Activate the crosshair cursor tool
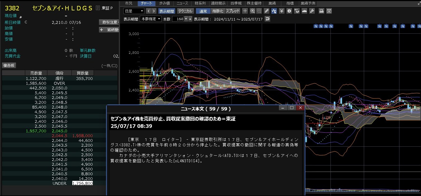 245,11
